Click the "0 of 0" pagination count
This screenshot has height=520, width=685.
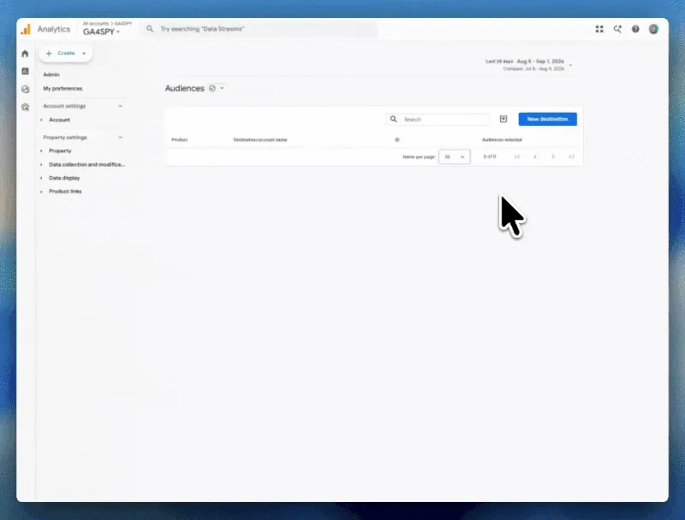490,157
